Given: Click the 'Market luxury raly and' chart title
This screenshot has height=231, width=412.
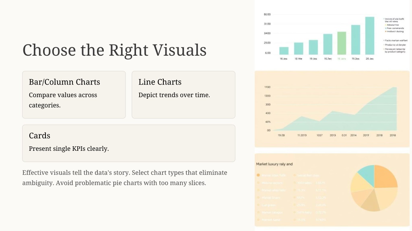Looking at the screenshot, I should pyautogui.click(x=274, y=164).
